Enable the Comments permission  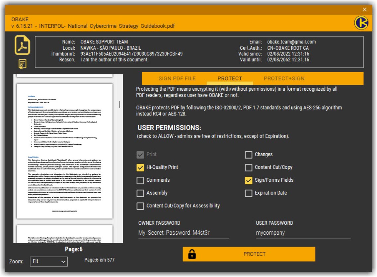pyautogui.click(x=140, y=180)
